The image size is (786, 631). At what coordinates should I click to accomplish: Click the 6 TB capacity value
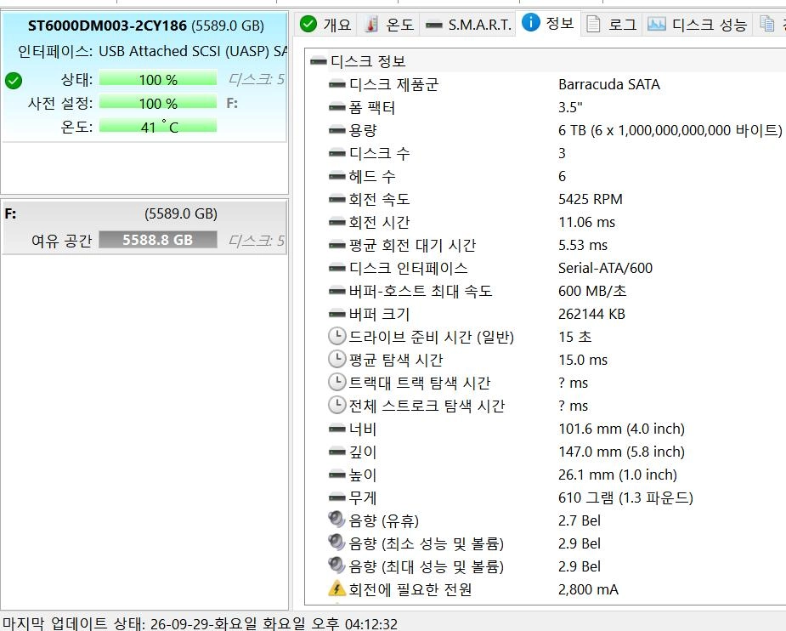(x=670, y=130)
